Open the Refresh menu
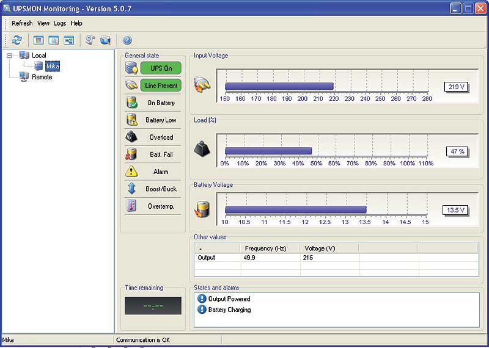 (22, 23)
